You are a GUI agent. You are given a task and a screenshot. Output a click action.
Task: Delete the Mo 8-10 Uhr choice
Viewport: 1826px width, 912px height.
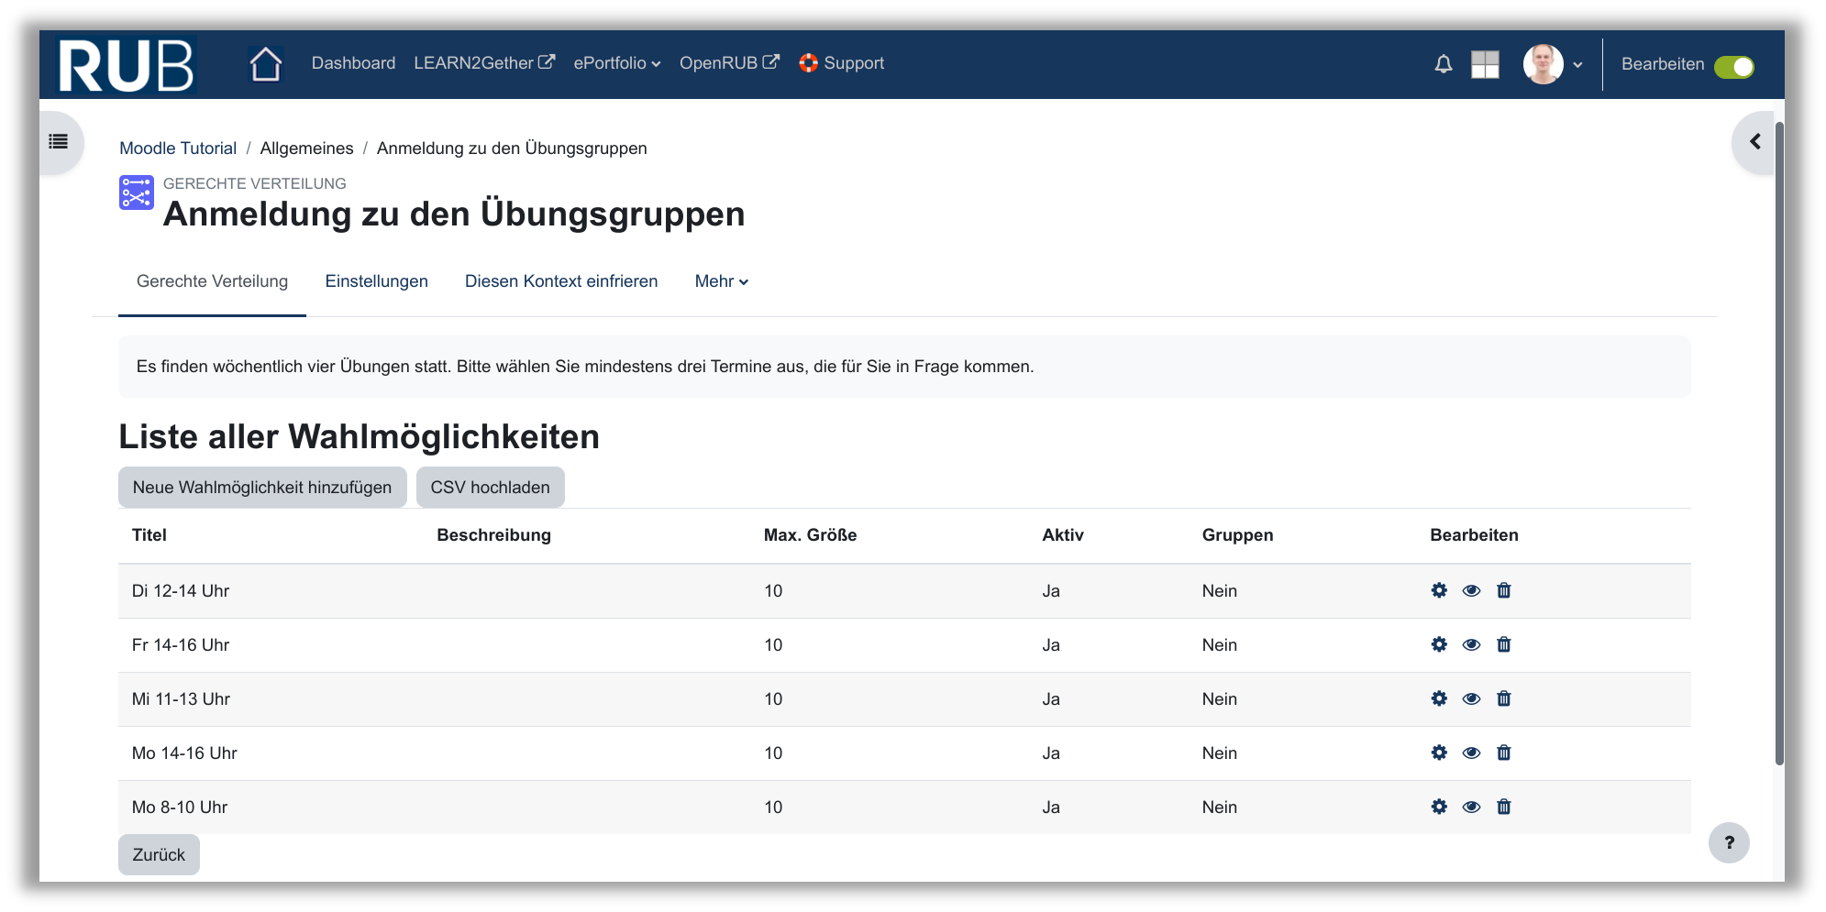pos(1503,807)
